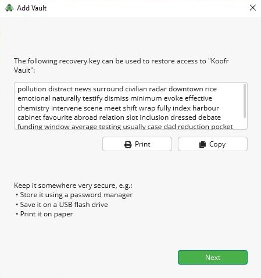Click the printer icon beside Print
261x278 pixels.
click(x=128, y=144)
